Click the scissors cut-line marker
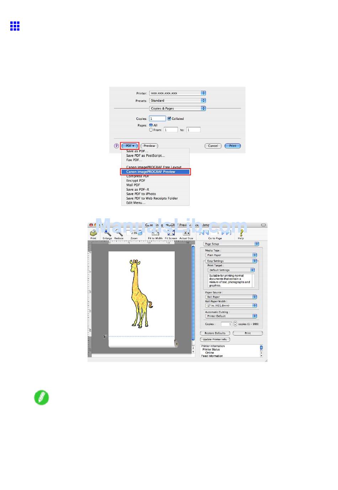The height and width of the screenshot is (490, 338). [x=105, y=336]
